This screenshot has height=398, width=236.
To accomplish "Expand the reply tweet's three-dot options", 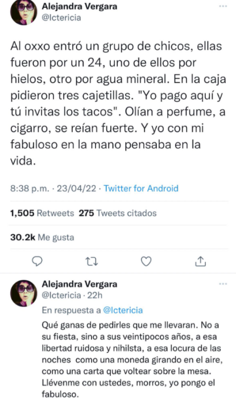I will tap(223, 284).
